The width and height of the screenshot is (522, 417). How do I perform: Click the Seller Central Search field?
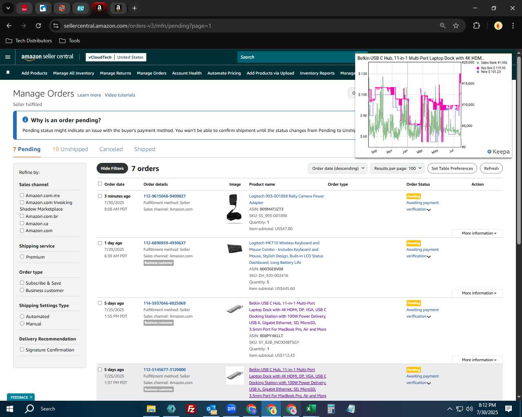(x=296, y=57)
